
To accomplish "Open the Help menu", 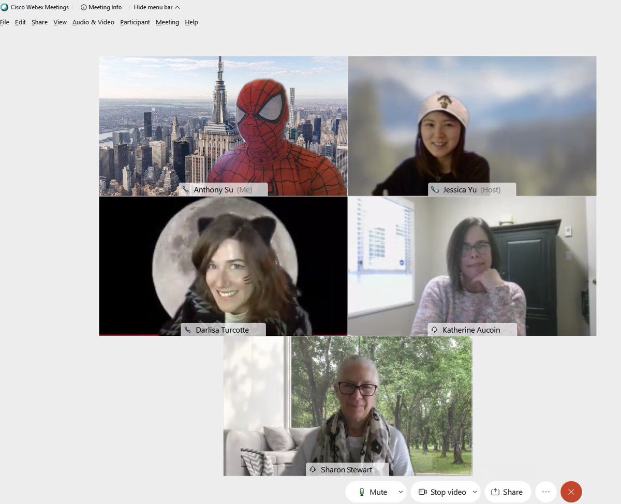I will pyautogui.click(x=191, y=22).
